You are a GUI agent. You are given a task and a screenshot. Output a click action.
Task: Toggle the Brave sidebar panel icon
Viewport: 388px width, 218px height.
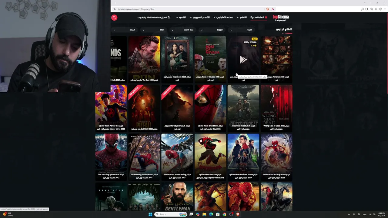coord(366,9)
